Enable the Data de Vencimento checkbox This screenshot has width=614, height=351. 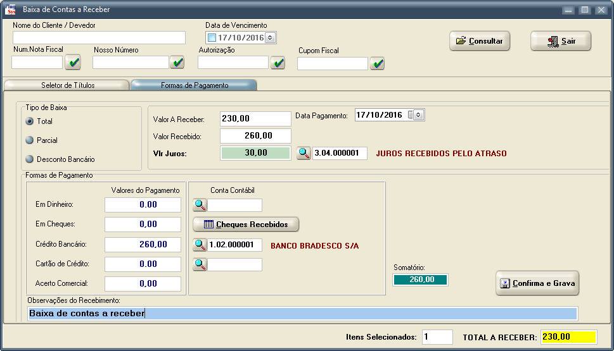(x=212, y=37)
